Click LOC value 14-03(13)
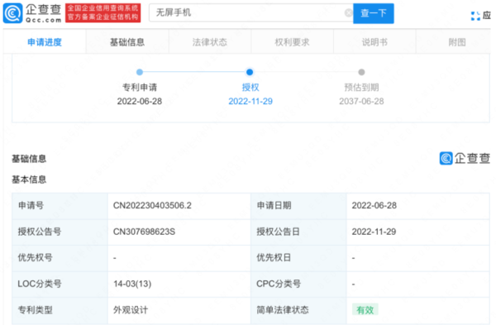The image size is (496, 325). [132, 284]
